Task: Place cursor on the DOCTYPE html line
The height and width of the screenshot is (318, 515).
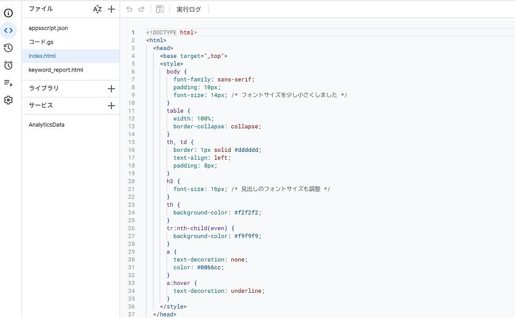Action: pos(171,33)
